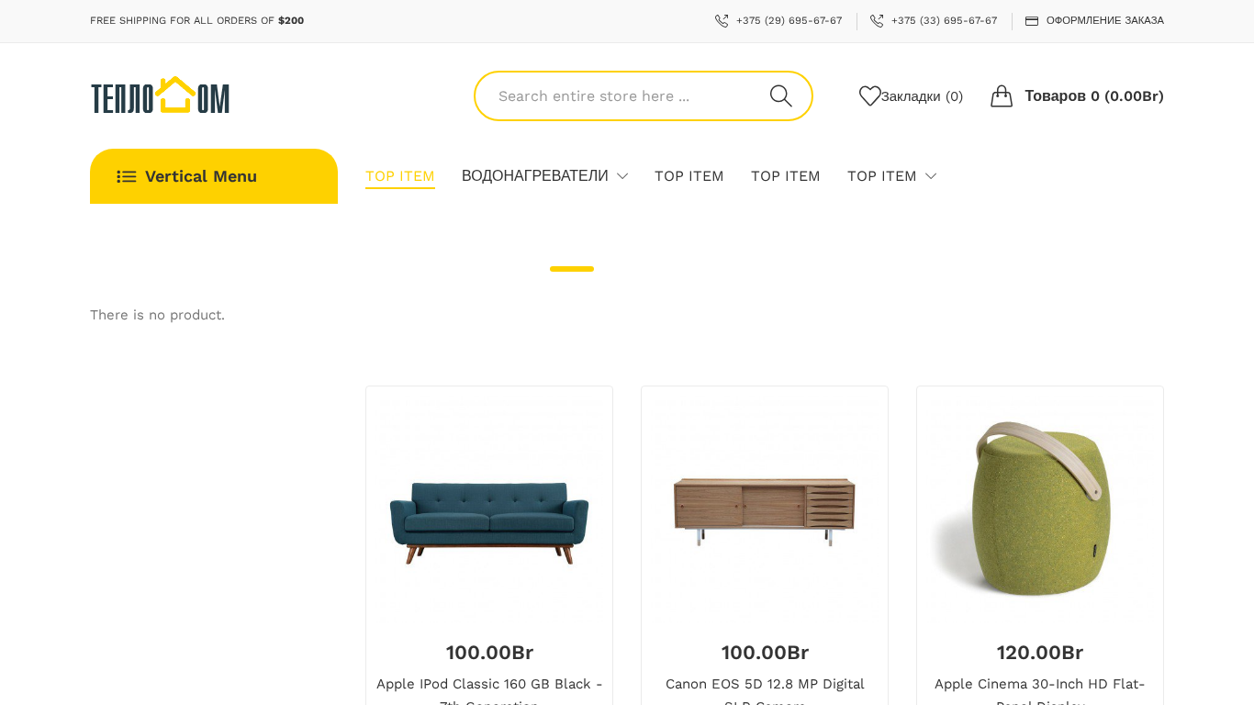Viewport: 1254px width, 705px height.
Task: Open the TOP ITEM menu after ВОДОНАГРЕВАТЕЛИ
Action: (689, 176)
